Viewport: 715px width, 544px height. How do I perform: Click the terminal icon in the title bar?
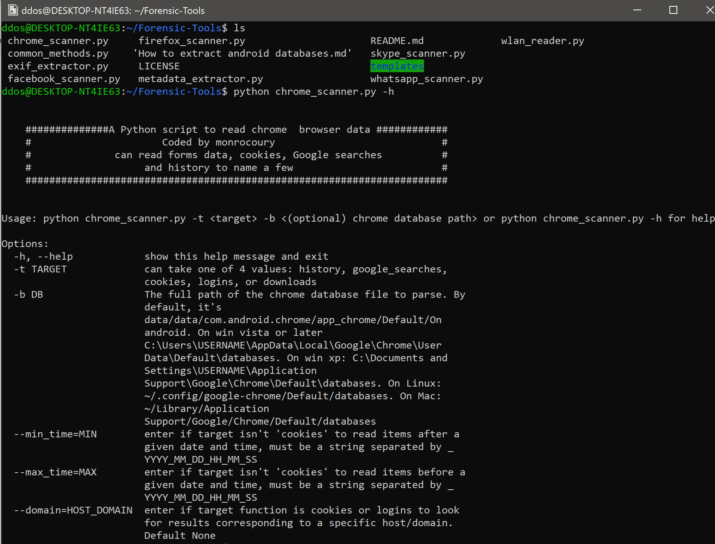13,10
